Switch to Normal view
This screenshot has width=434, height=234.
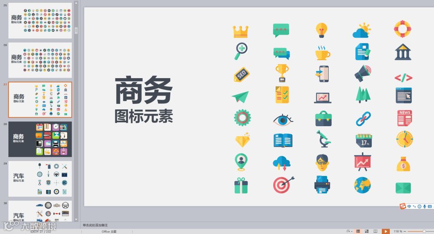(358, 231)
